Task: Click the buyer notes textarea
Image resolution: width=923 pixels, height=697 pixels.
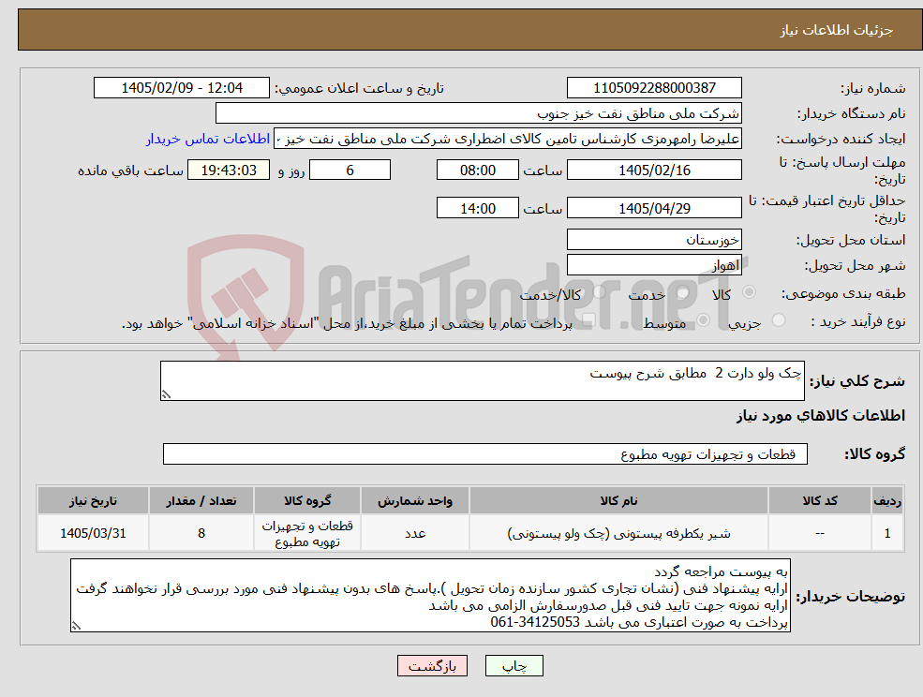Action: coord(430,596)
